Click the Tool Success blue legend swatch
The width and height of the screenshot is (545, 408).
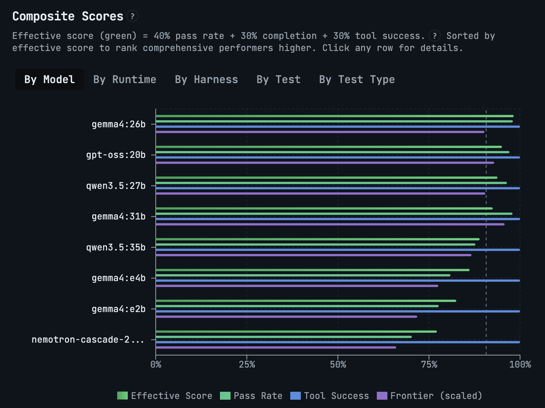pos(296,396)
